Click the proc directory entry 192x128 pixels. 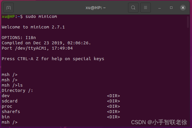[7, 106]
